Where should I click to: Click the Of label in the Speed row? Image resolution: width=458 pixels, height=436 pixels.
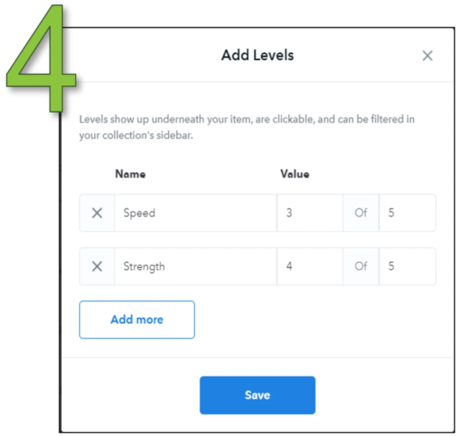pos(361,213)
